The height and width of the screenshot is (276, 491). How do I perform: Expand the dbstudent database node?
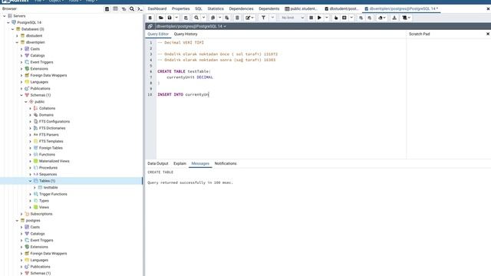(17, 36)
